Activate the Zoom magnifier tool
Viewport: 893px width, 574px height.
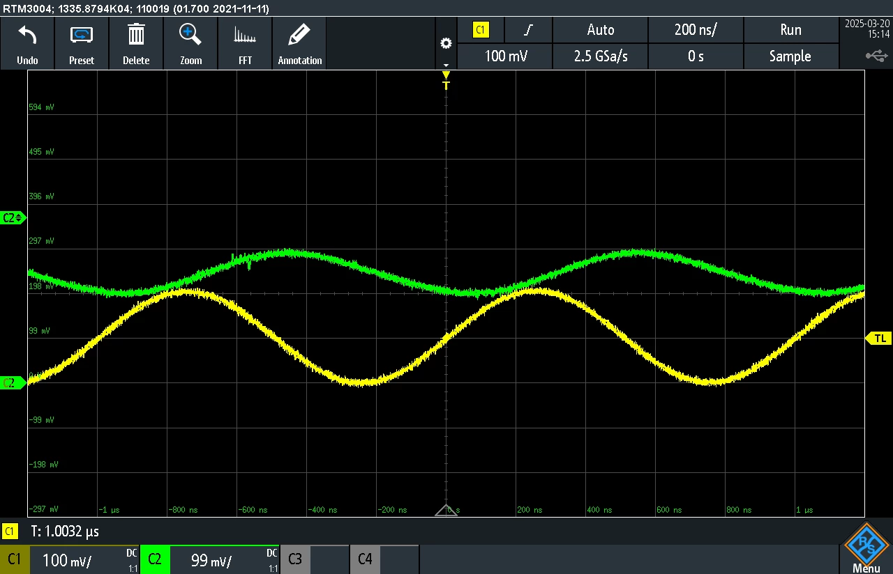pyautogui.click(x=190, y=34)
